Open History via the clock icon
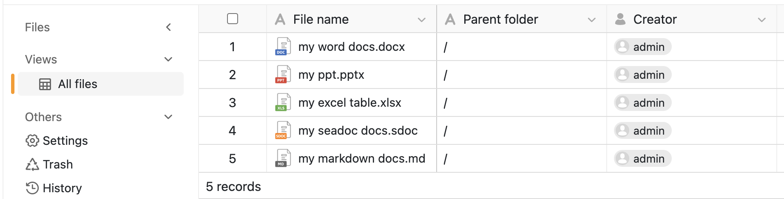 point(32,188)
